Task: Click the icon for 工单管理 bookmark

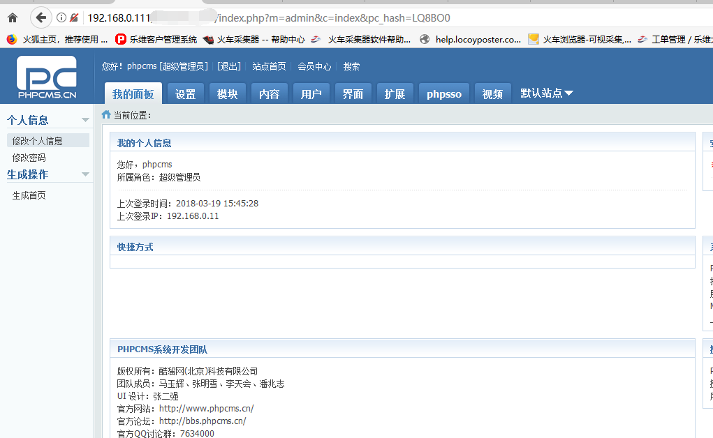Action: point(642,40)
